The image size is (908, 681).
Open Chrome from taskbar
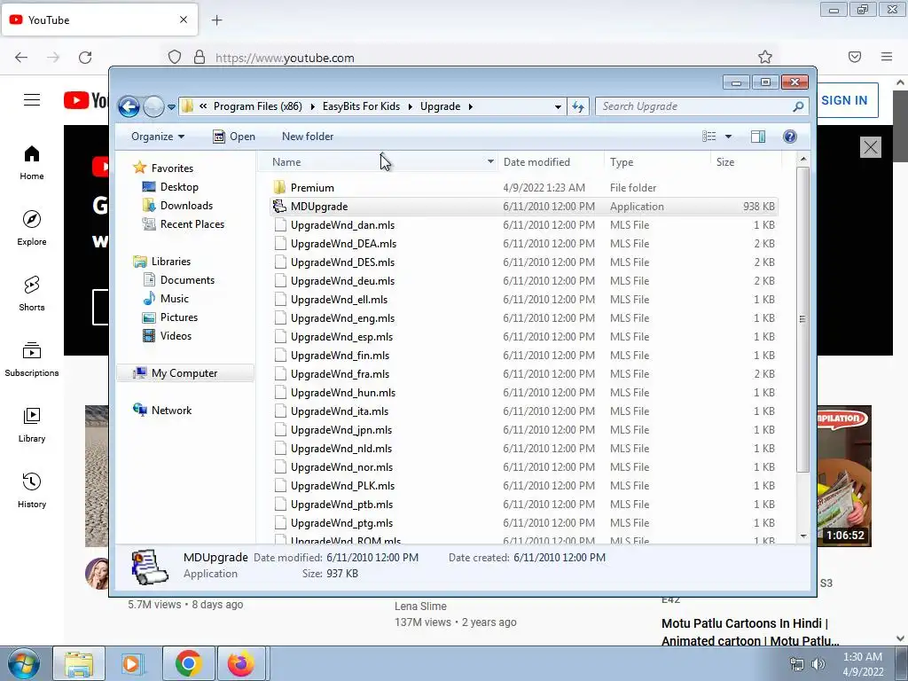point(188,663)
